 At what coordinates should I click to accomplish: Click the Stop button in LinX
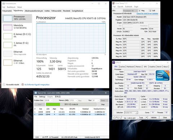click(103, 104)
